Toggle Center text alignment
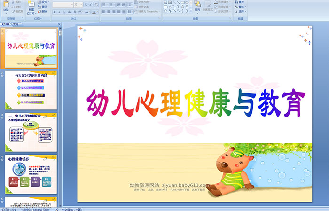 pyautogui.click(x=109, y=12)
